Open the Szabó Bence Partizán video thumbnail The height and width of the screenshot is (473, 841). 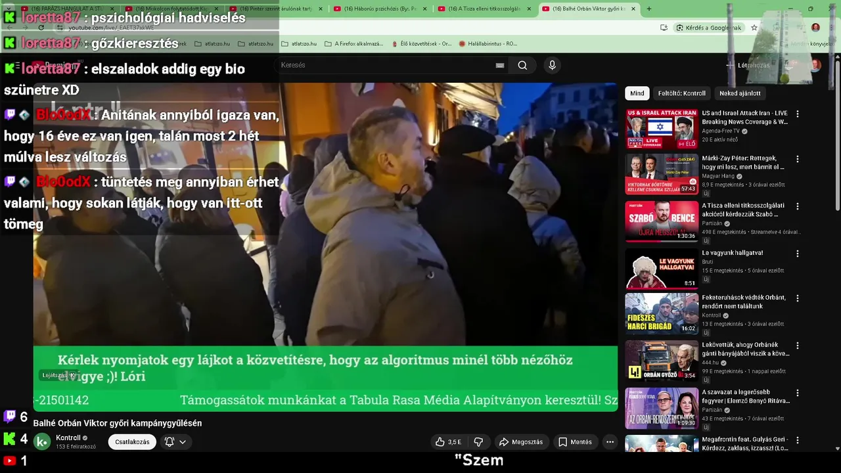click(x=662, y=222)
